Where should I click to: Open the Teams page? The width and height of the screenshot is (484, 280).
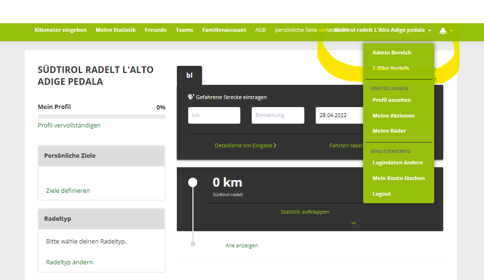point(184,30)
